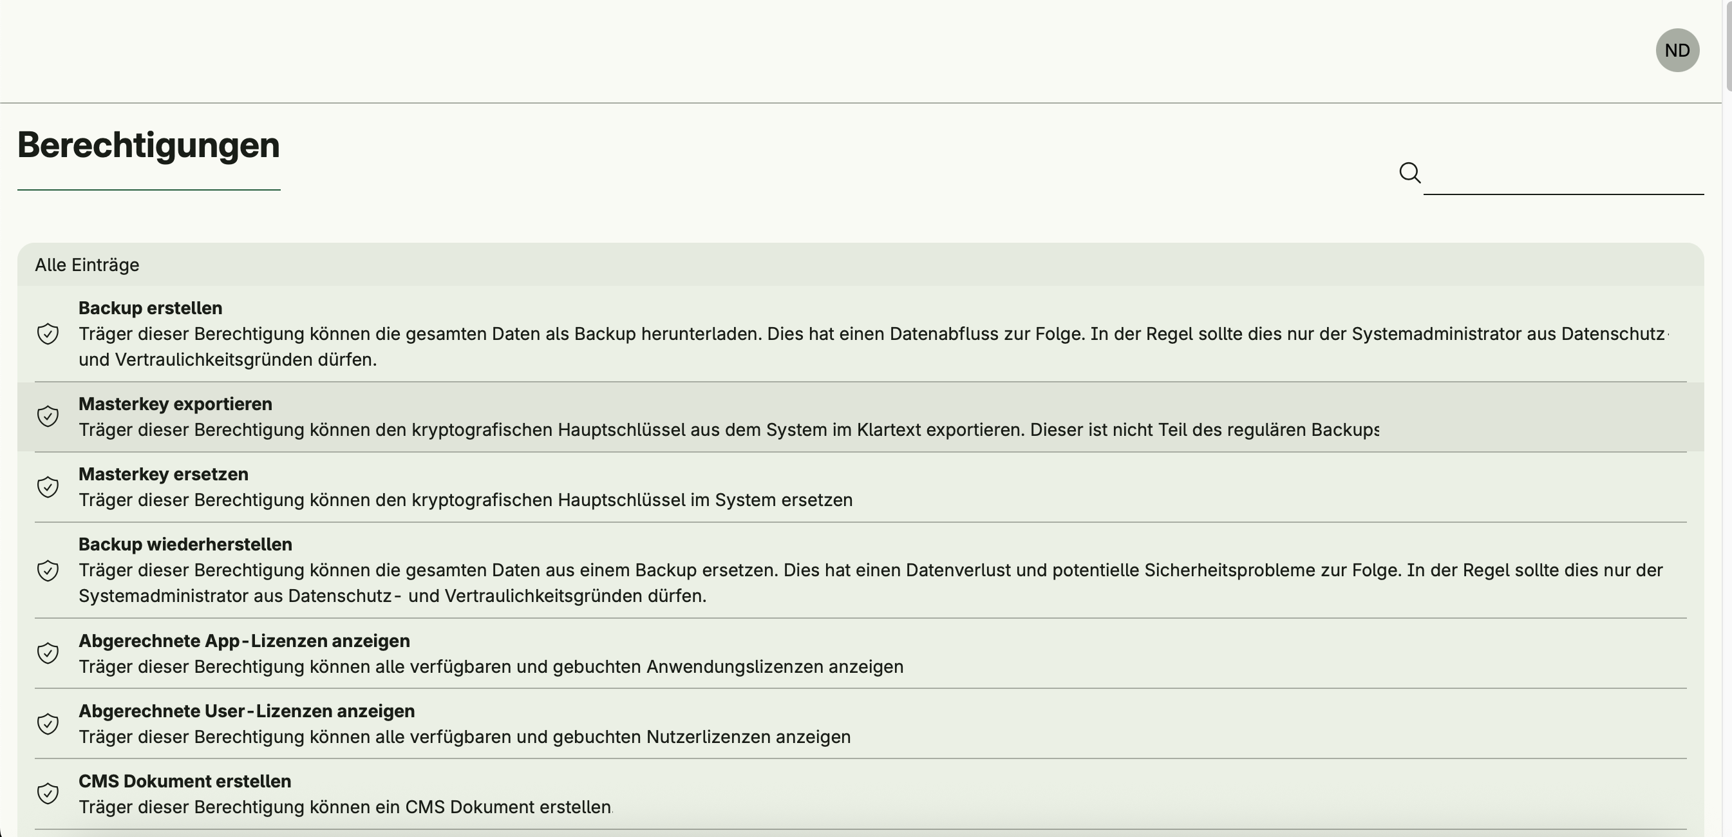Click shield icon beside Backup wiederherstellen

pyautogui.click(x=48, y=570)
